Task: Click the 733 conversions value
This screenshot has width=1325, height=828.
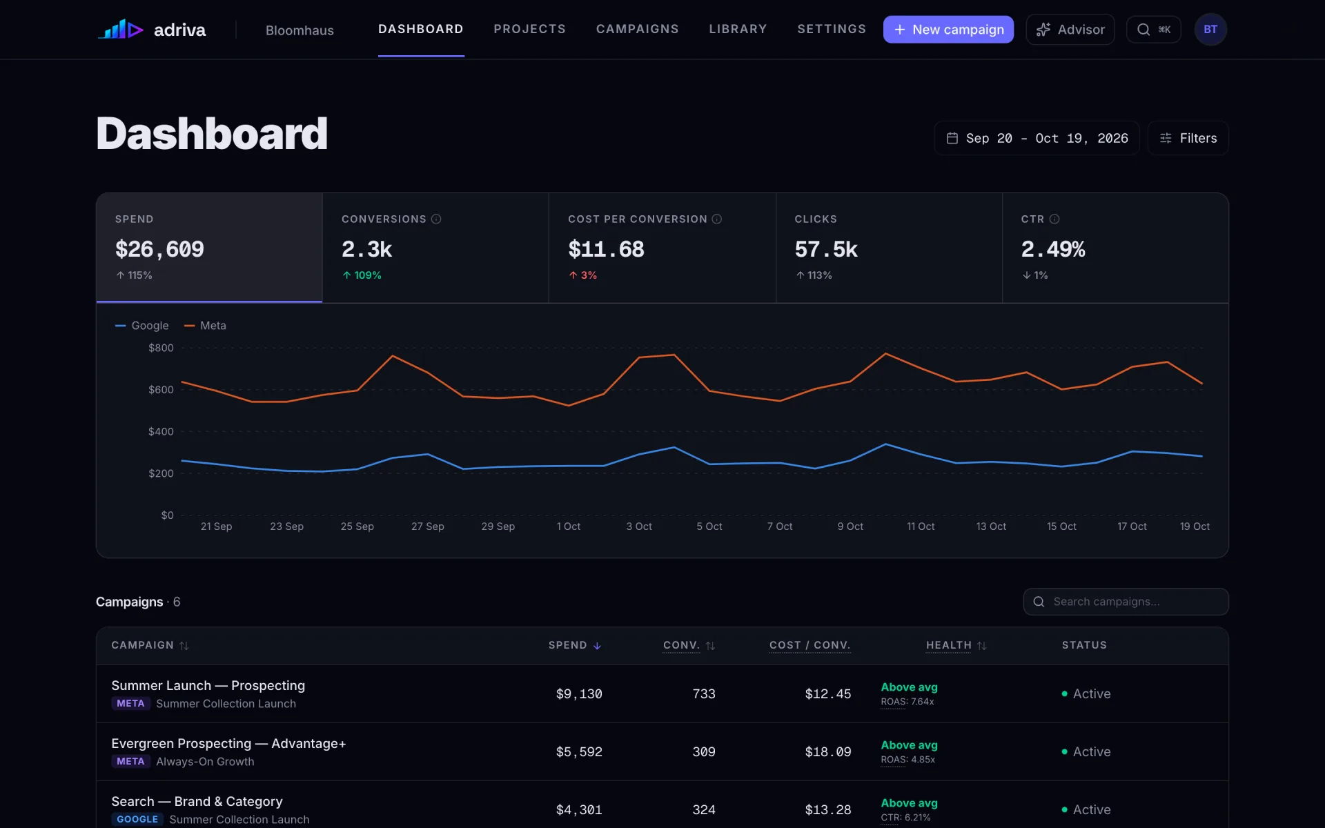Action: point(704,693)
